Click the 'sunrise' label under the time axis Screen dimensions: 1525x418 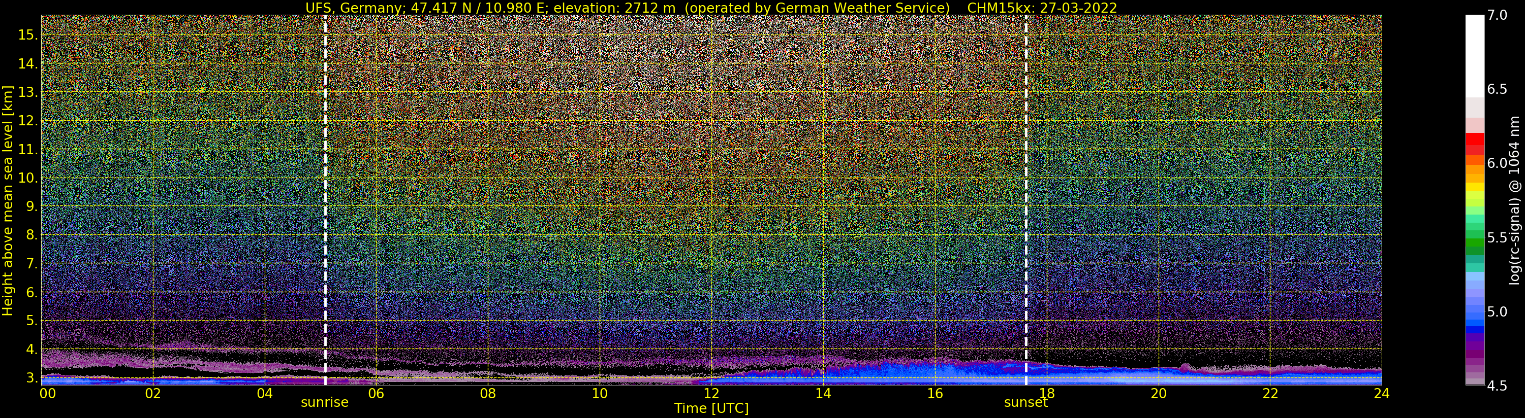click(324, 403)
